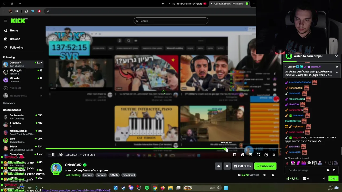Switch to the YouTube (126) tab
342x192 pixels.
pos(188,3)
